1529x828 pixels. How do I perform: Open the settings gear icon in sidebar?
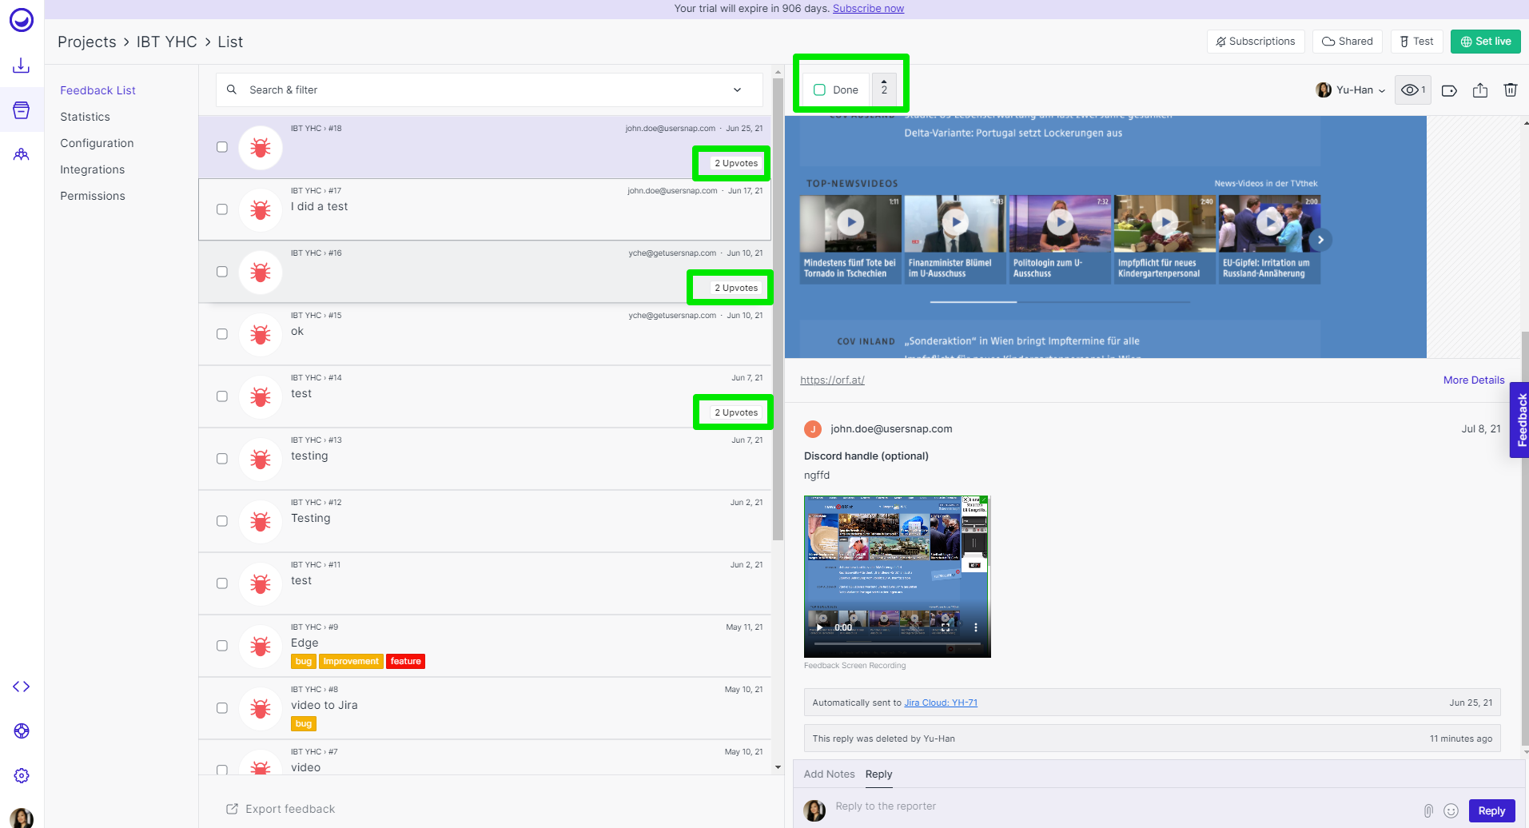(x=22, y=775)
